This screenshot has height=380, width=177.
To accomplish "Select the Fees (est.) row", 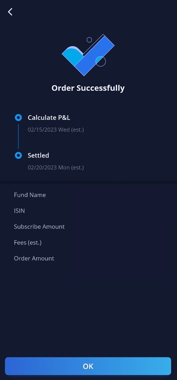I will 88,242.
